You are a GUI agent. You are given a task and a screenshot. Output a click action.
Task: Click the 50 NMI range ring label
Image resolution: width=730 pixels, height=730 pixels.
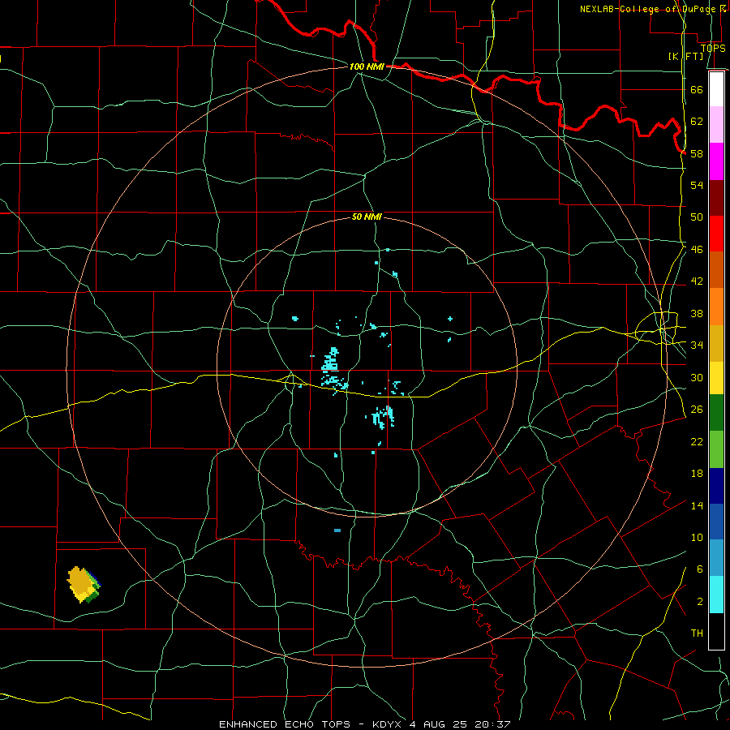(367, 217)
